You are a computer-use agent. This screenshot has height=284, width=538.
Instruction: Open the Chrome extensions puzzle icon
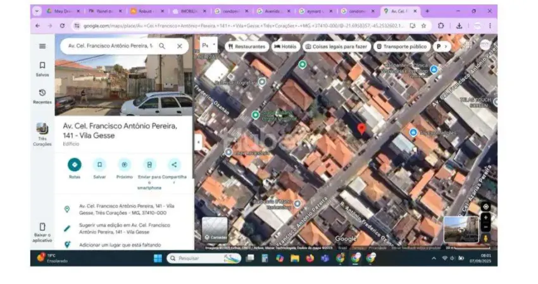tap(441, 26)
